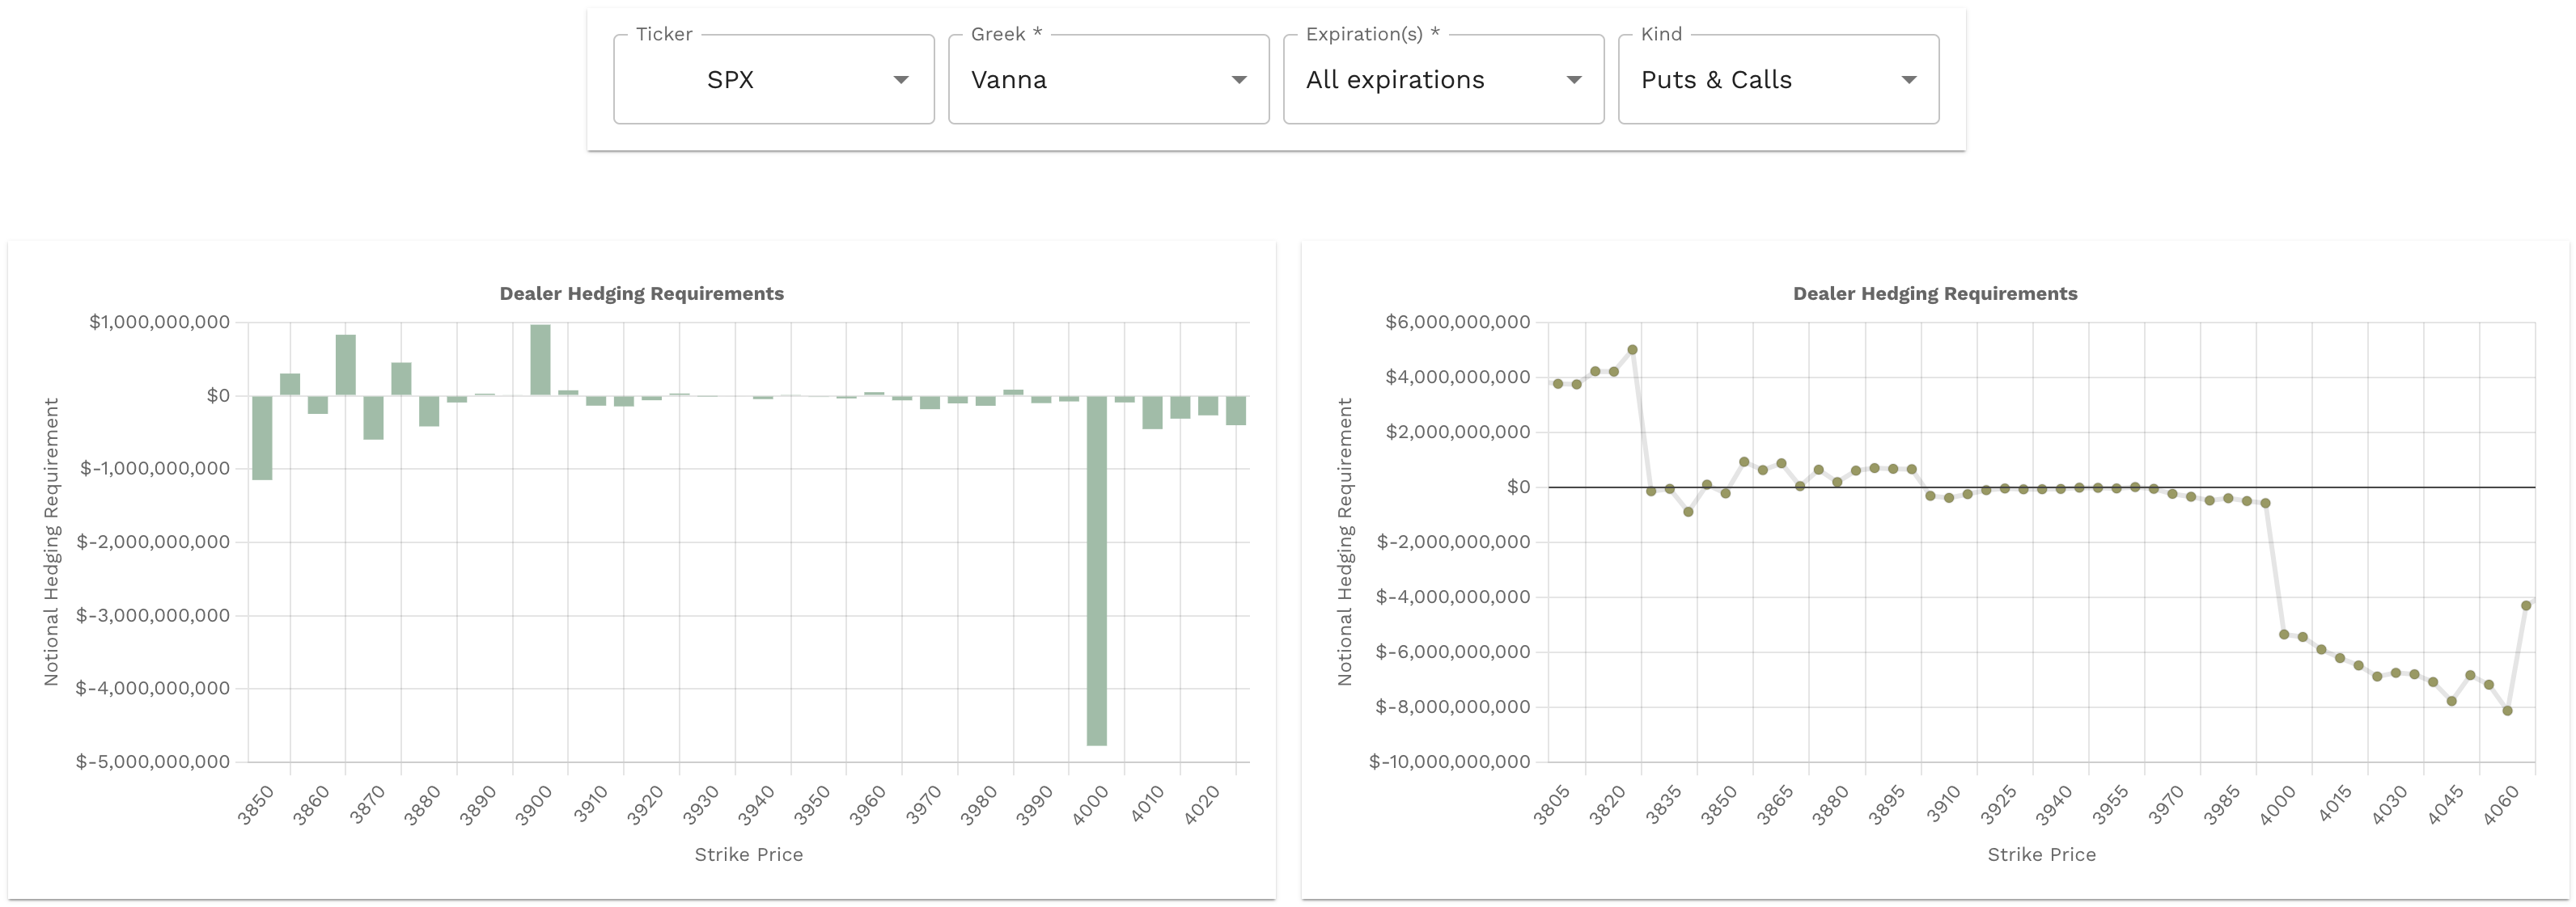Click the negative bar at strike 3850
The image size is (2576, 907).
click(262, 437)
